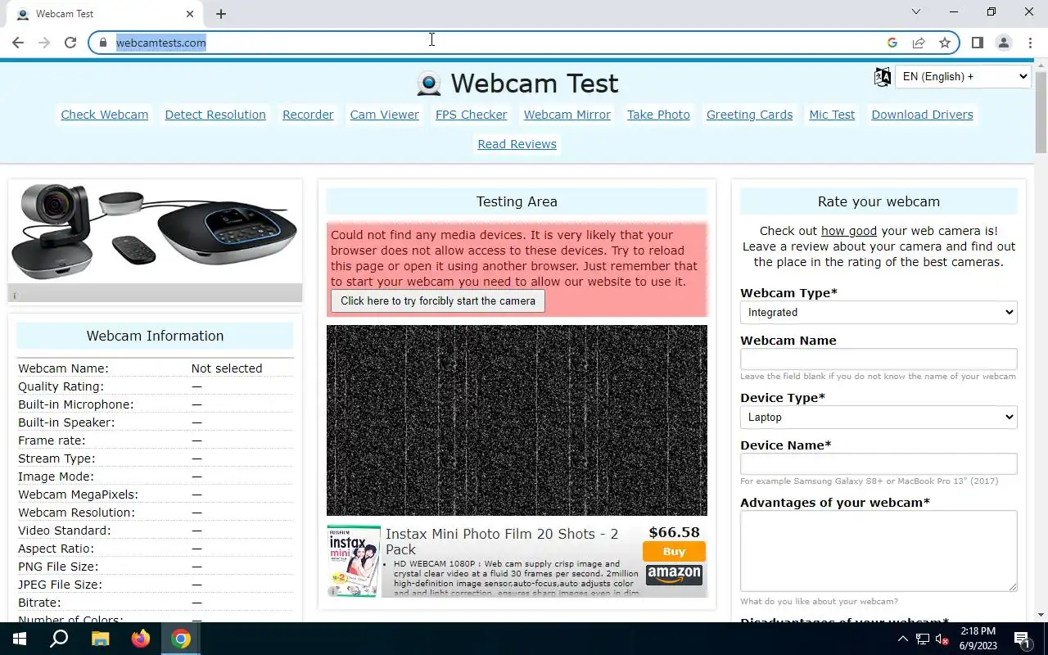This screenshot has width=1048, height=655.
Task: Open the Windows Start menu
Action: click(x=20, y=639)
